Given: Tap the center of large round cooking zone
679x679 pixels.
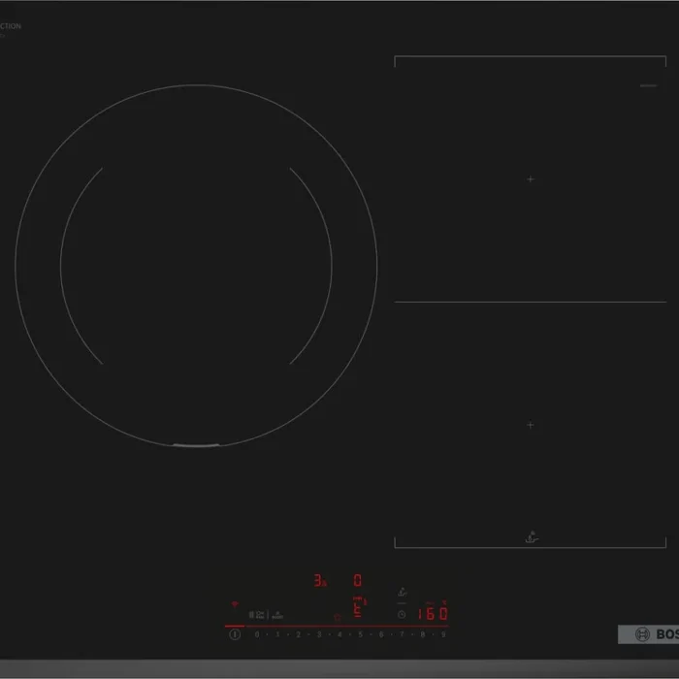Looking at the screenshot, I should tap(196, 265).
